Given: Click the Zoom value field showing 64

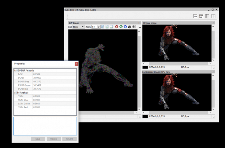Looking at the screenshot, I should point(95,27).
